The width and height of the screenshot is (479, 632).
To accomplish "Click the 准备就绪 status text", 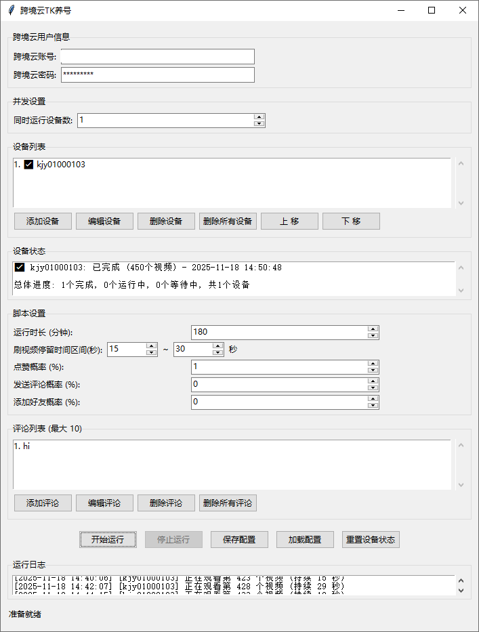I will tap(25, 614).
